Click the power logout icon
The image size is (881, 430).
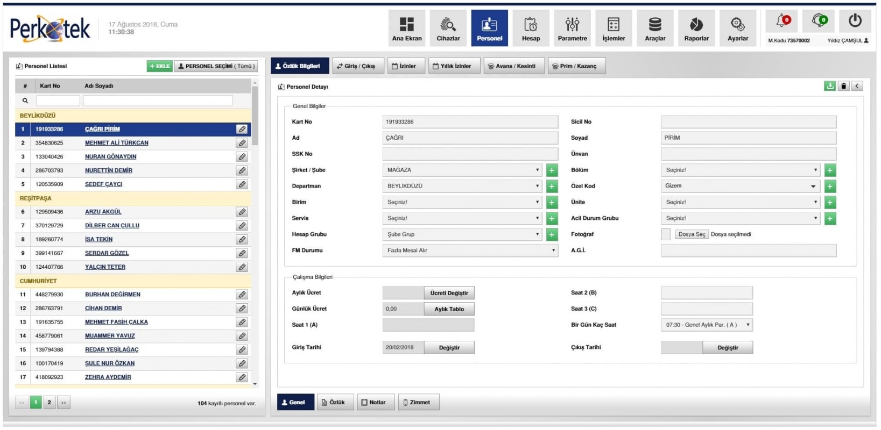coord(855,21)
